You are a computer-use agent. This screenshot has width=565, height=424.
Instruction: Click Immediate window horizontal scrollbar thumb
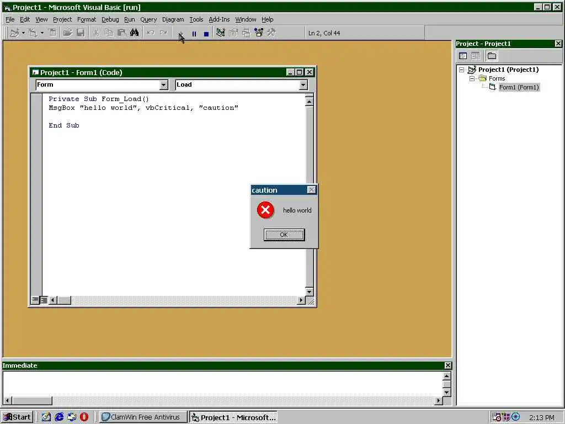tap(33, 401)
